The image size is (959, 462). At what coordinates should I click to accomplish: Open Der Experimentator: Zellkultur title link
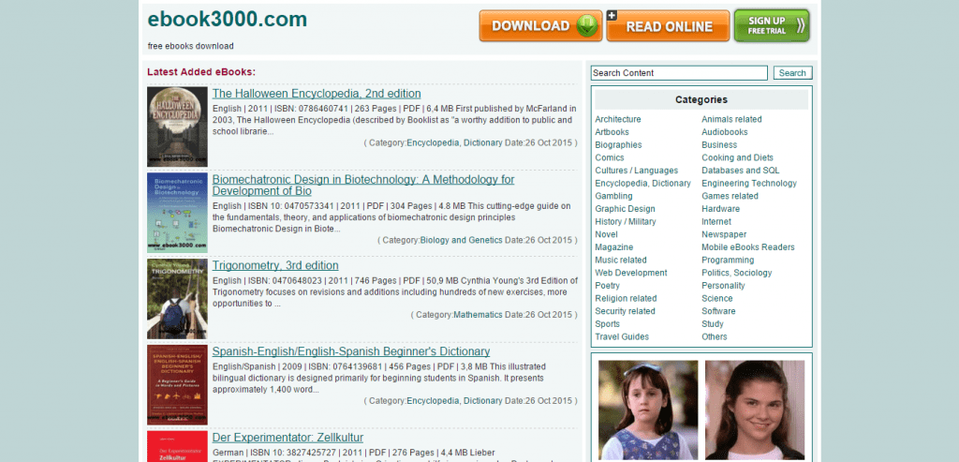[288, 438]
